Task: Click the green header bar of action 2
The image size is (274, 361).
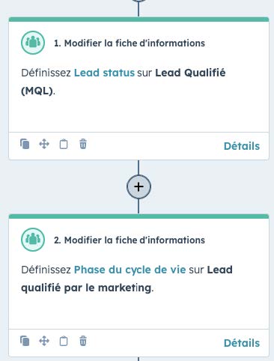Action: pyautogui.click(x=138, y=216)
